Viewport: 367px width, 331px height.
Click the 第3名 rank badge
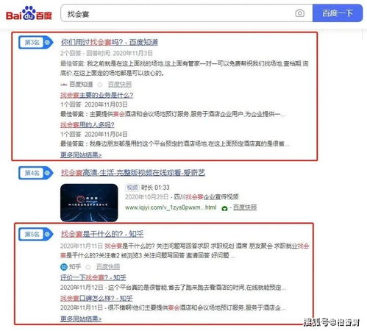click(36, 42)
